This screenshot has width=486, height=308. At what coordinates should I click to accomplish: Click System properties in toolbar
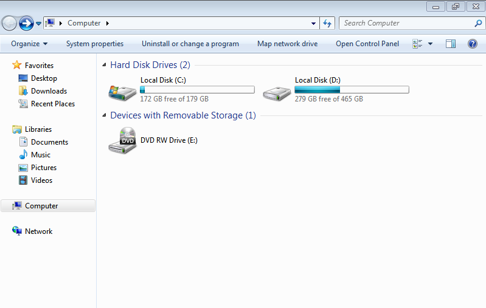coord(95,44)
